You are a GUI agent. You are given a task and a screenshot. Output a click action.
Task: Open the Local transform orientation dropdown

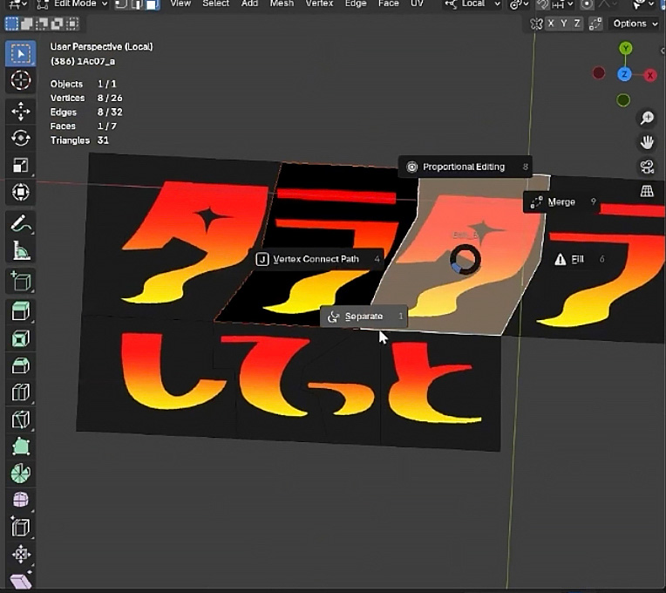[473, 4]
